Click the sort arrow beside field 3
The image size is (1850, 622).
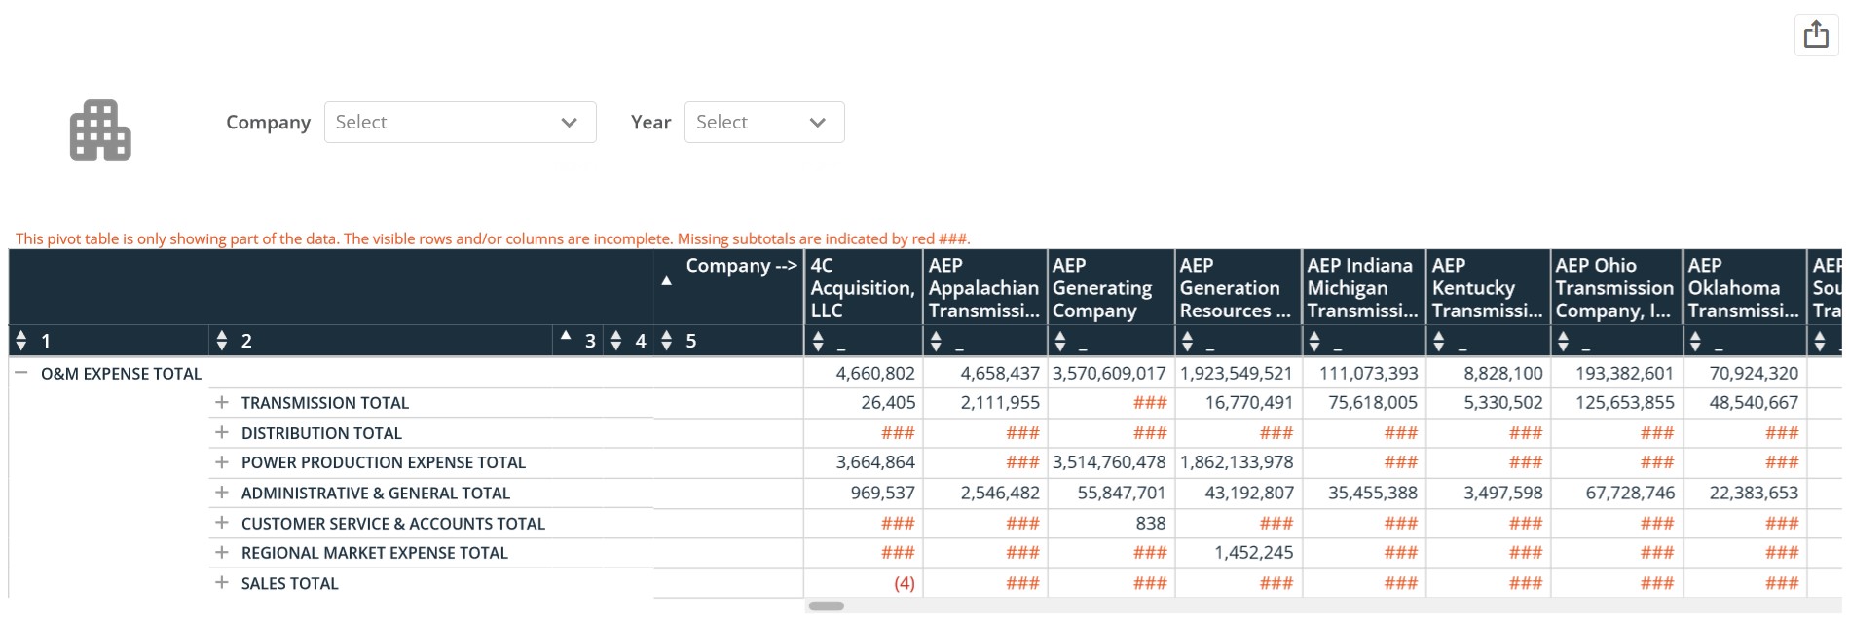pos(566,336)
